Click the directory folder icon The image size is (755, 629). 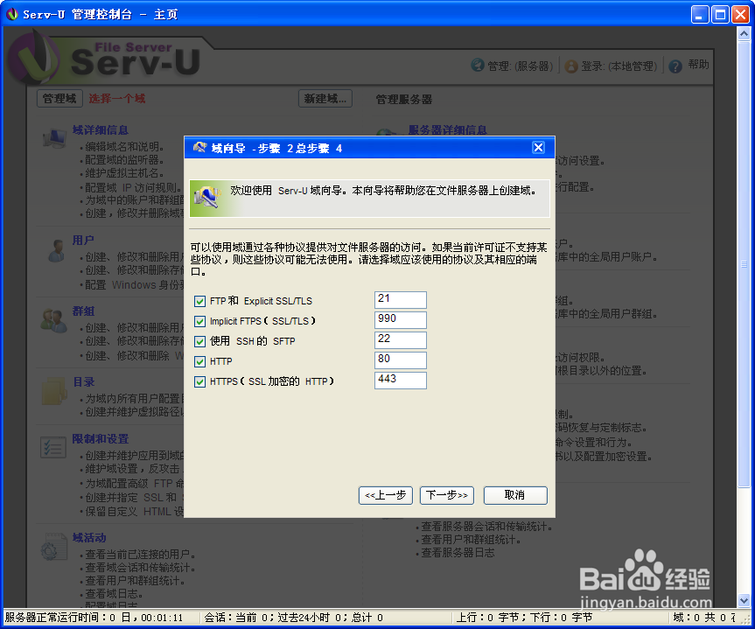[x=54, y=391]
